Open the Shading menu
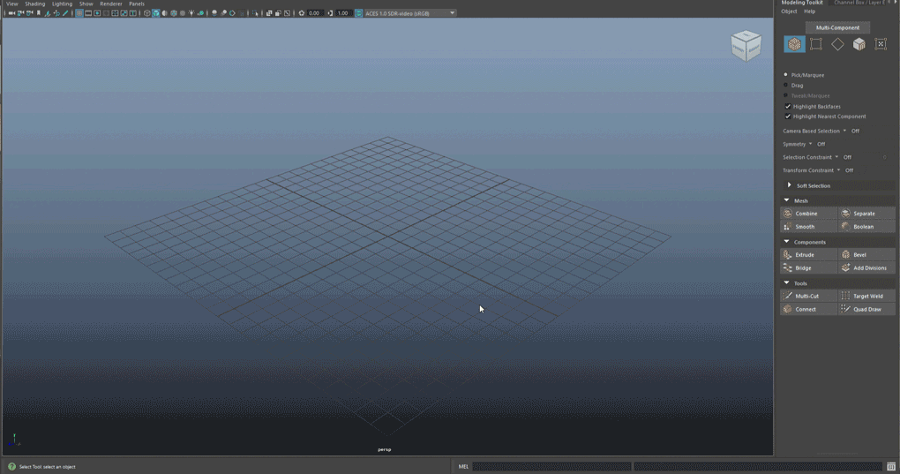Screen dimensions: 900x474 point(35,4)
